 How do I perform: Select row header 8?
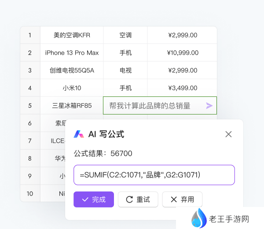tap(30, 159)
